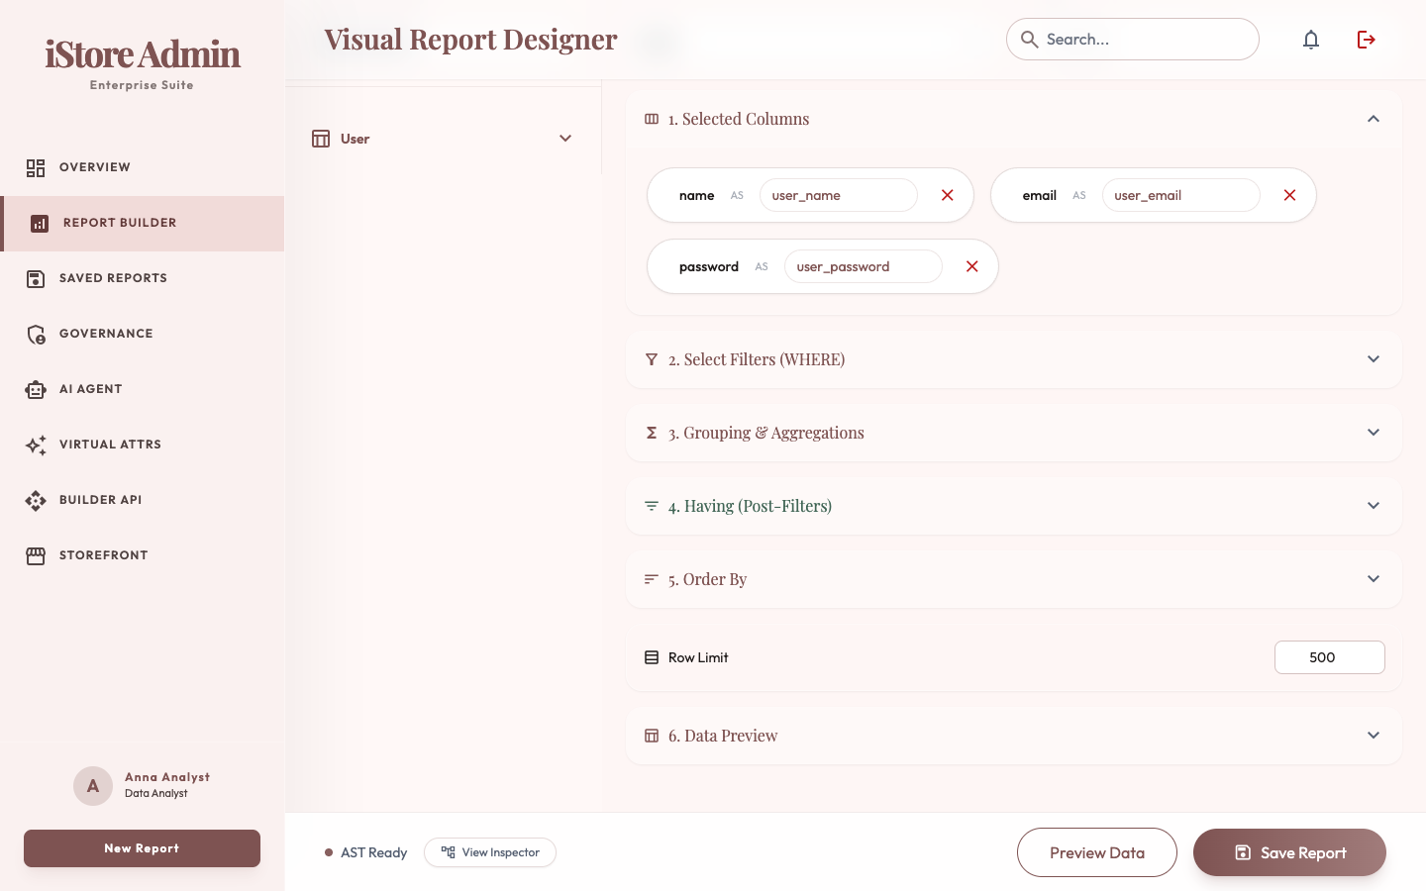Select Report Builder menu item
This screenshot has height=891, width=1426.
143,224
